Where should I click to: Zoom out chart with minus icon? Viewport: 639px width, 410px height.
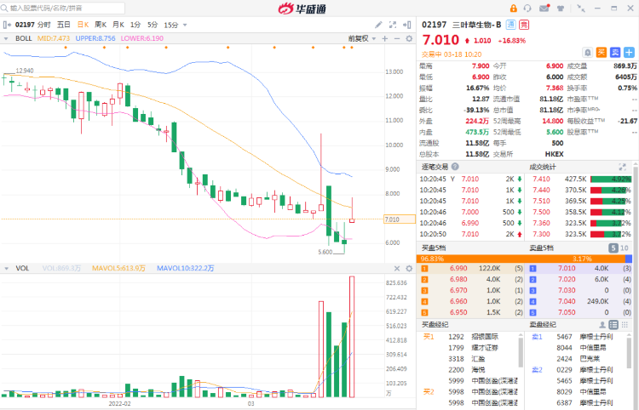click(397, 38)
